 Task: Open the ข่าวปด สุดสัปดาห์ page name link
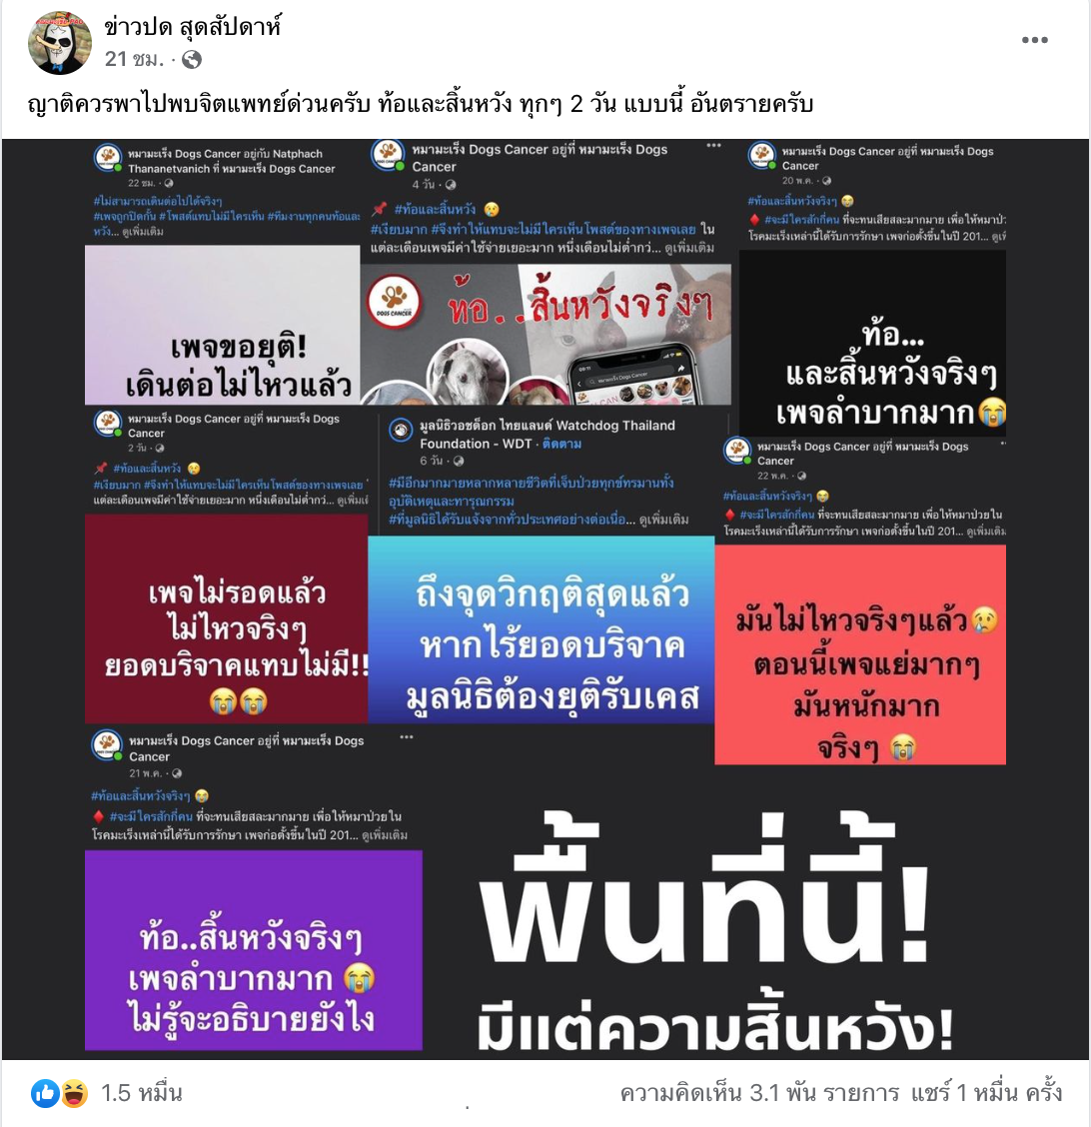[193, 27]
